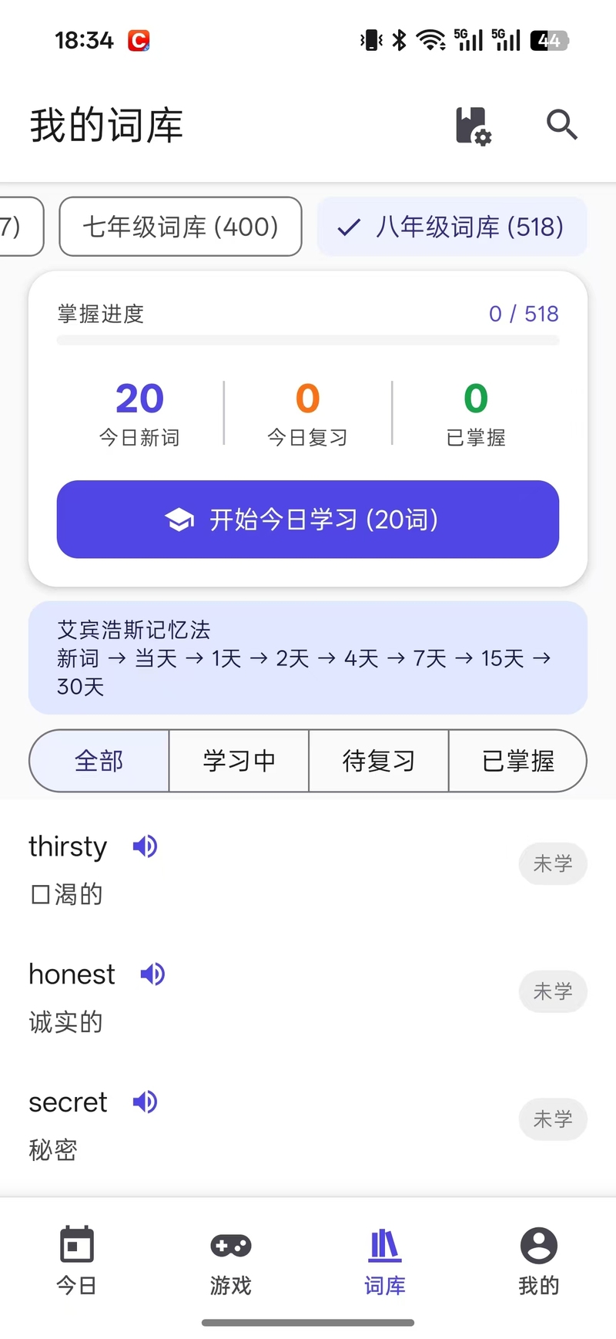616x1339 pixels.
Task: Tap 未学 status badge for secret
Action: click(552, 1119)
